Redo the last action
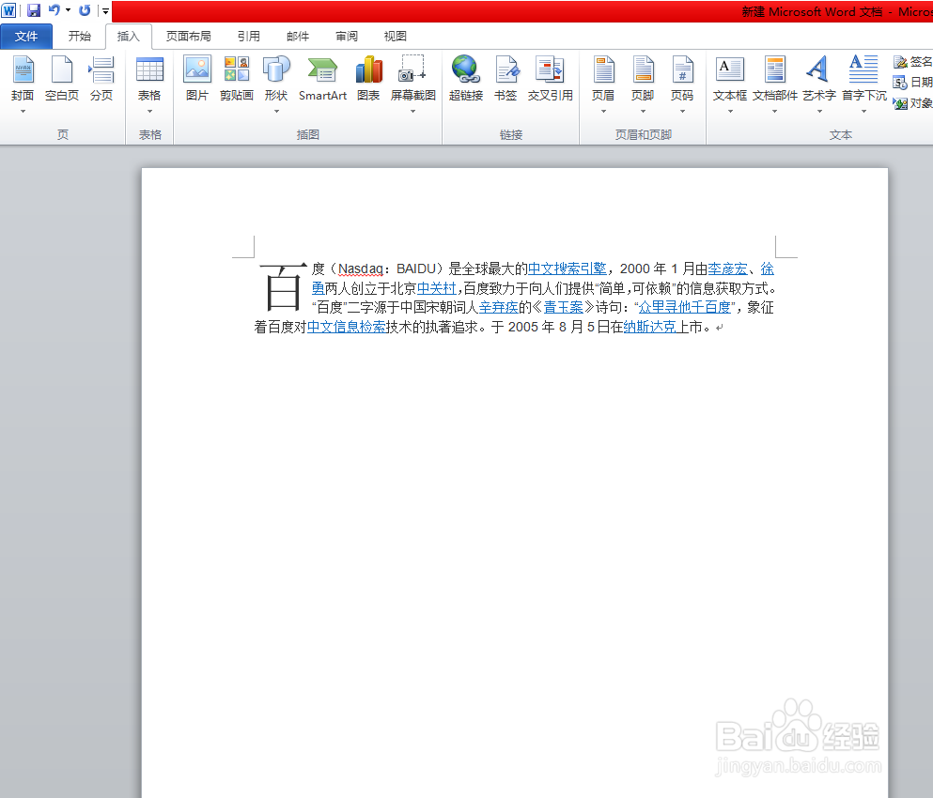The height and width of the screenshot is (798, 933). point(85,10)
